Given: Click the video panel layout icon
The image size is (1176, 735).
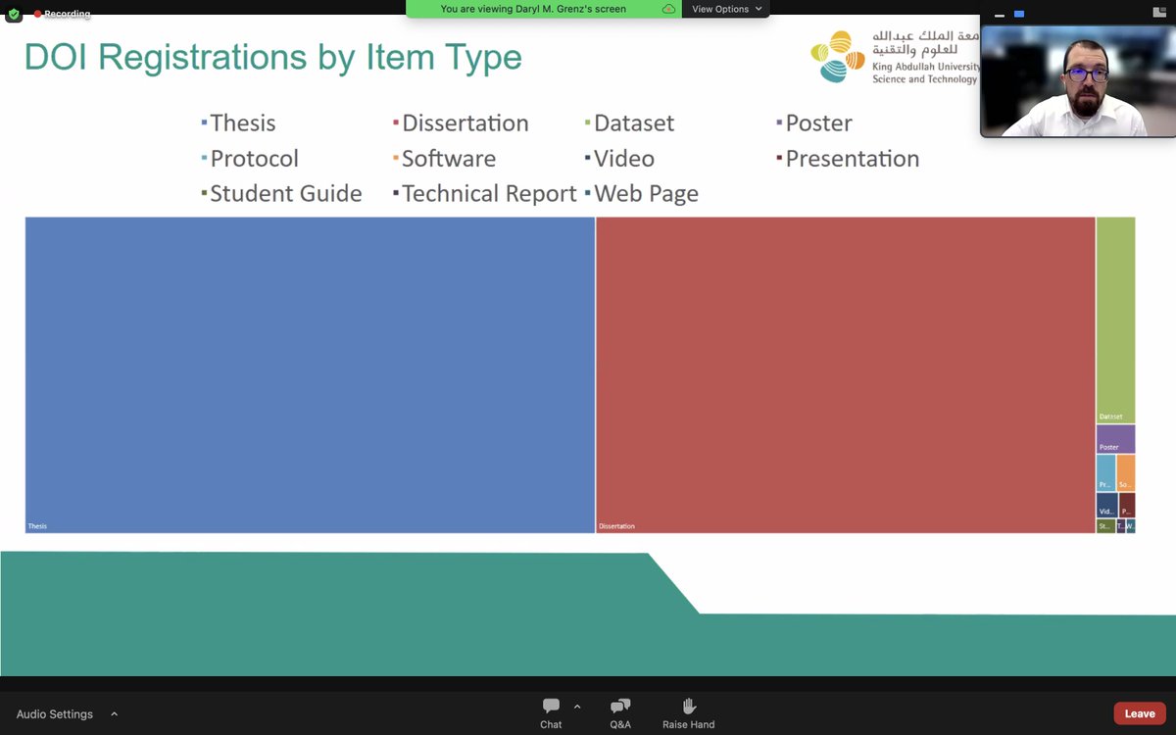Looking at the screenshot, I should 1159,13.
